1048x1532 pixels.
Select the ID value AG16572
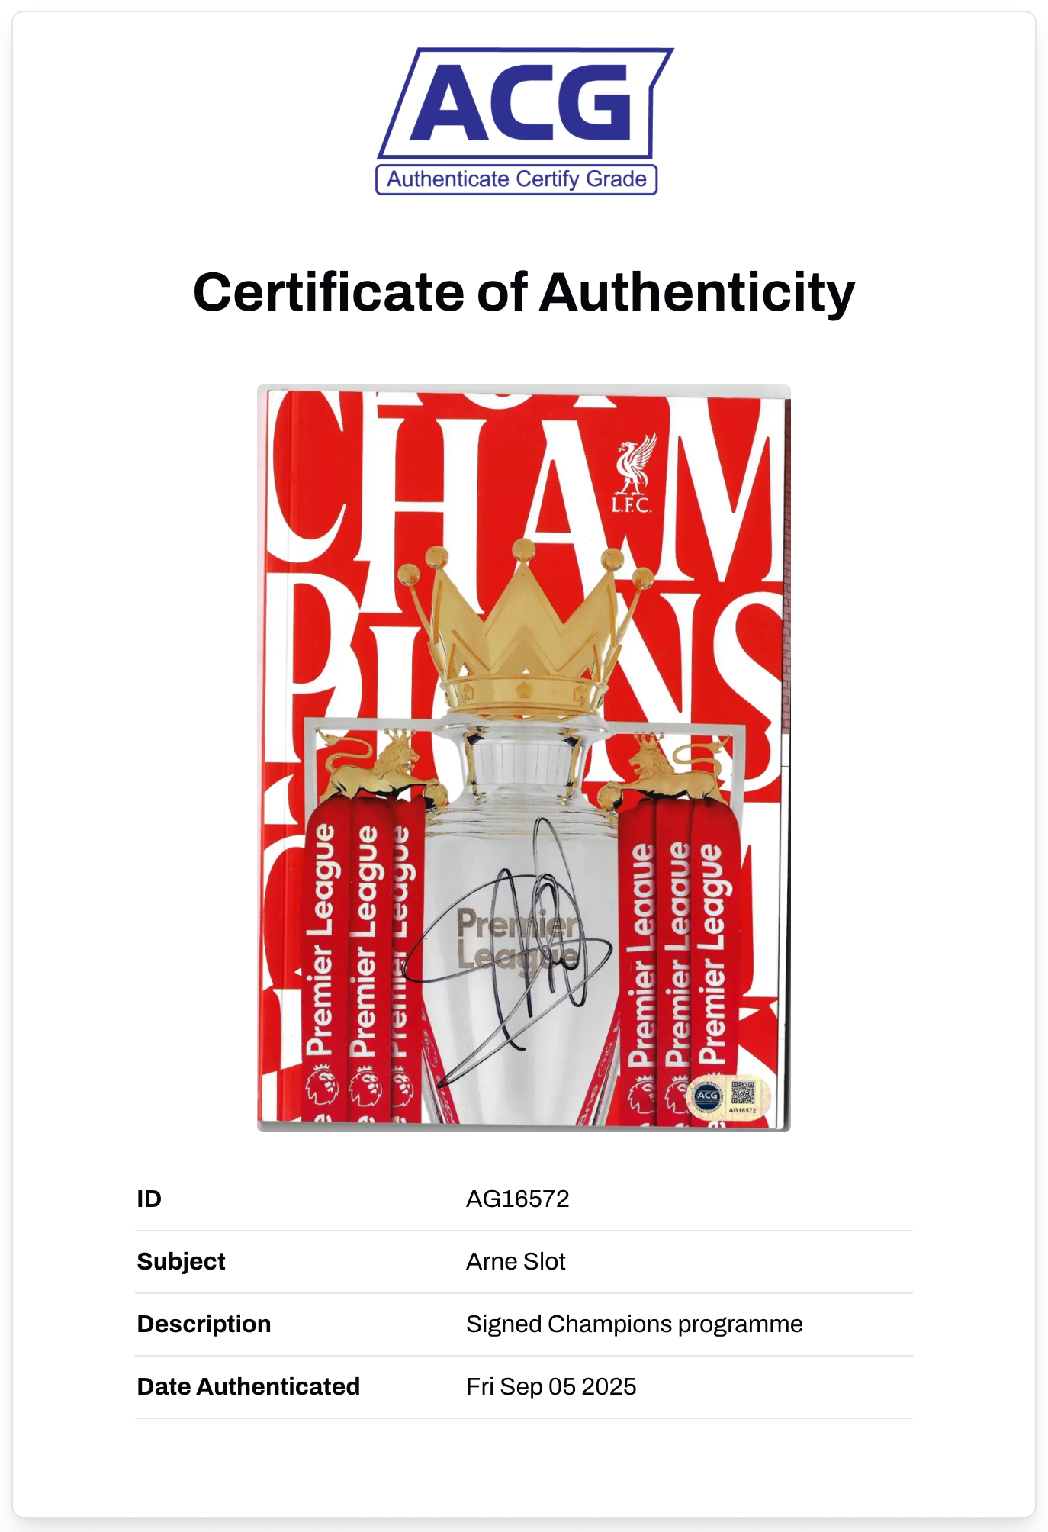click(517, 1199)
